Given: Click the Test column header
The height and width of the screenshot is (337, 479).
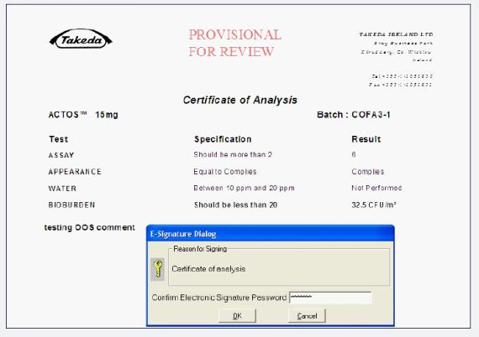Looking at the screenshot, I should point(58,139).
